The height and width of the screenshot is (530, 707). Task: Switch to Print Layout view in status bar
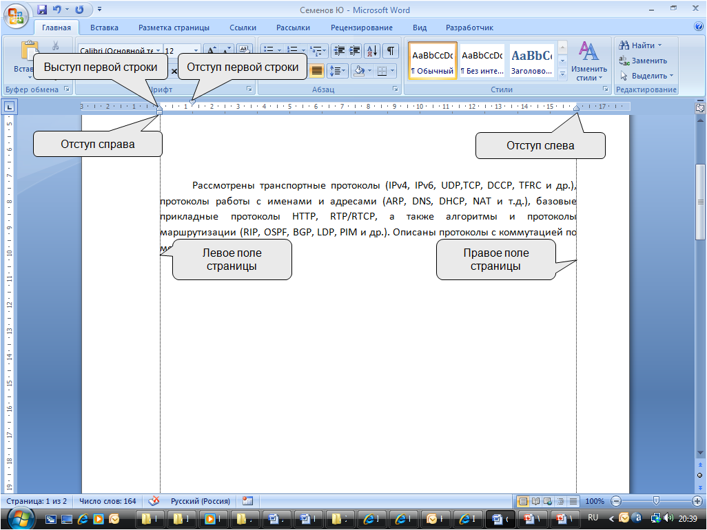(523, 501)
